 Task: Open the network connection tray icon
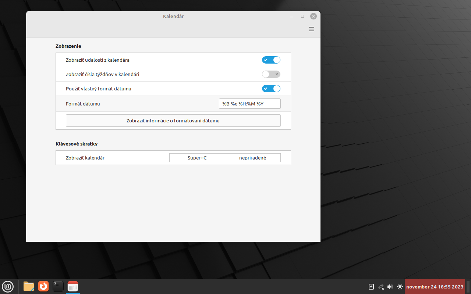coord(381,287)
